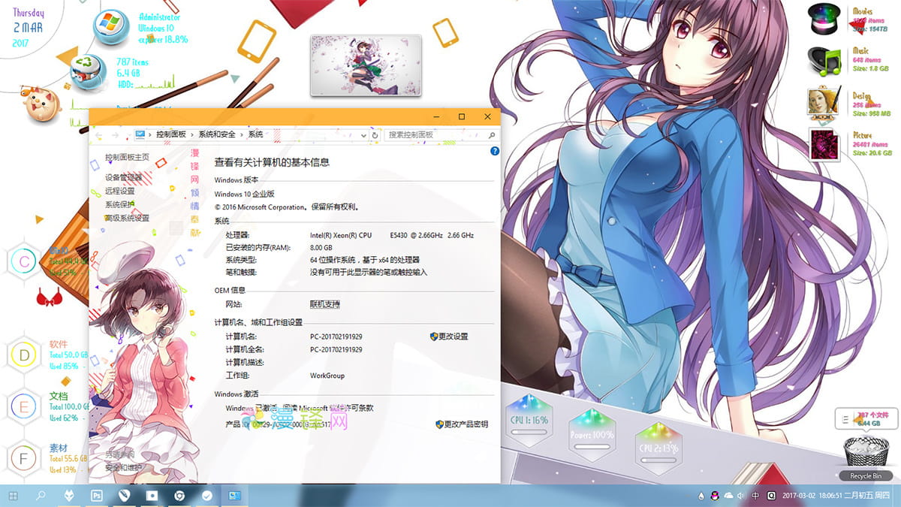Click the Music widget icon

pos(823,60)
